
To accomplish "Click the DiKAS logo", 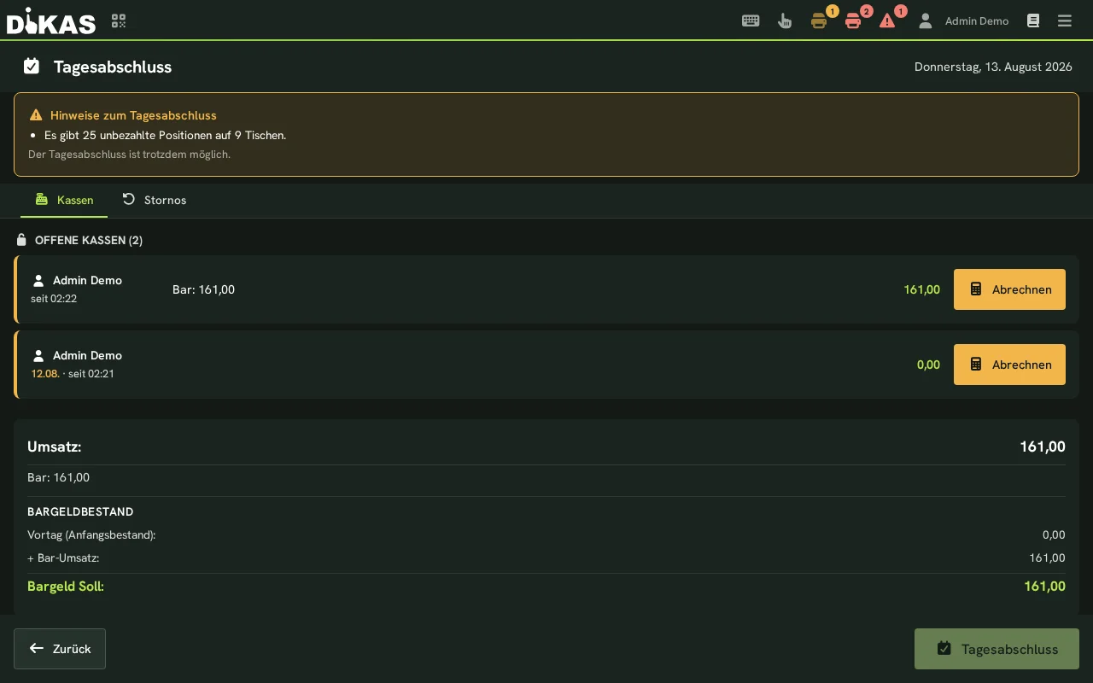I will (x=51, y=20).
